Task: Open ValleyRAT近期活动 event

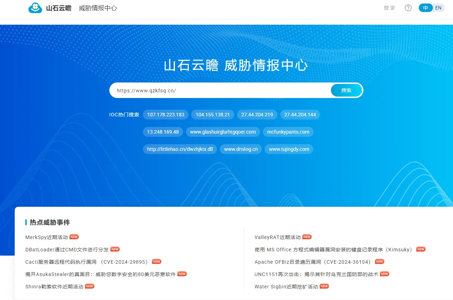Action: pyautogui.click(x=278, y=237)
